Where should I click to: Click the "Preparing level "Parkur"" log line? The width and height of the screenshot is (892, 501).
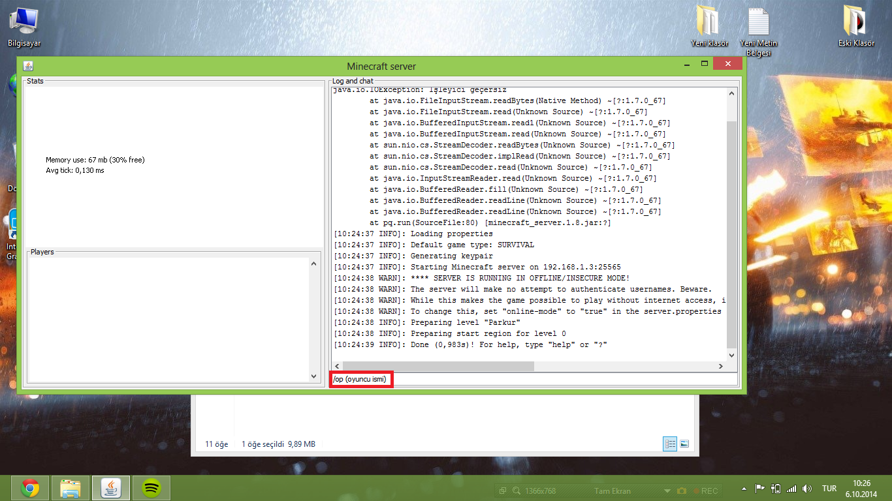pyautogui.click(x=427, y=323)
